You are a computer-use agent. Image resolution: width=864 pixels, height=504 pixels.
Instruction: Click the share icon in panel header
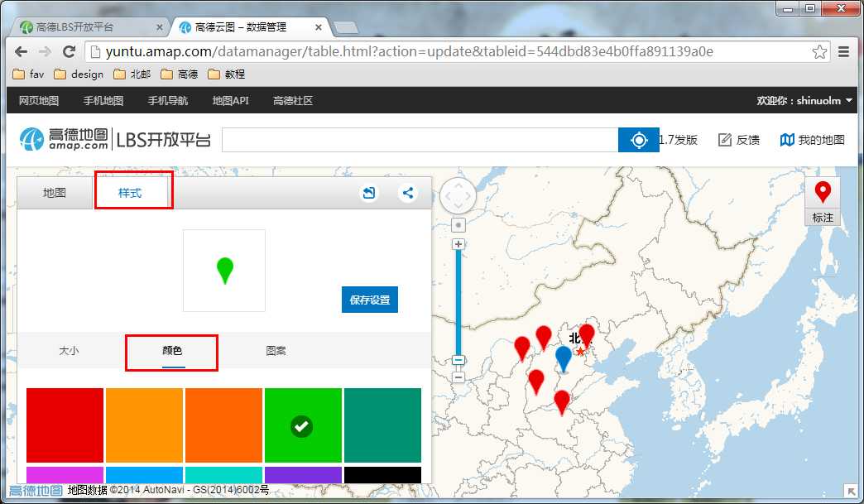pos(408,193)
